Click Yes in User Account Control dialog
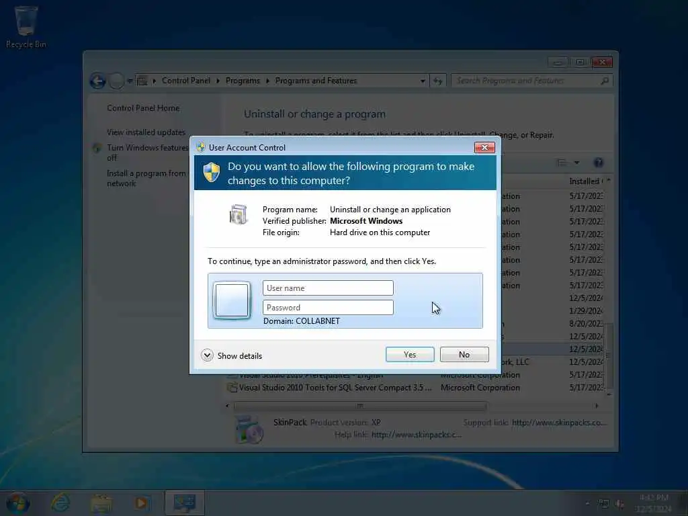 [410, 355]
